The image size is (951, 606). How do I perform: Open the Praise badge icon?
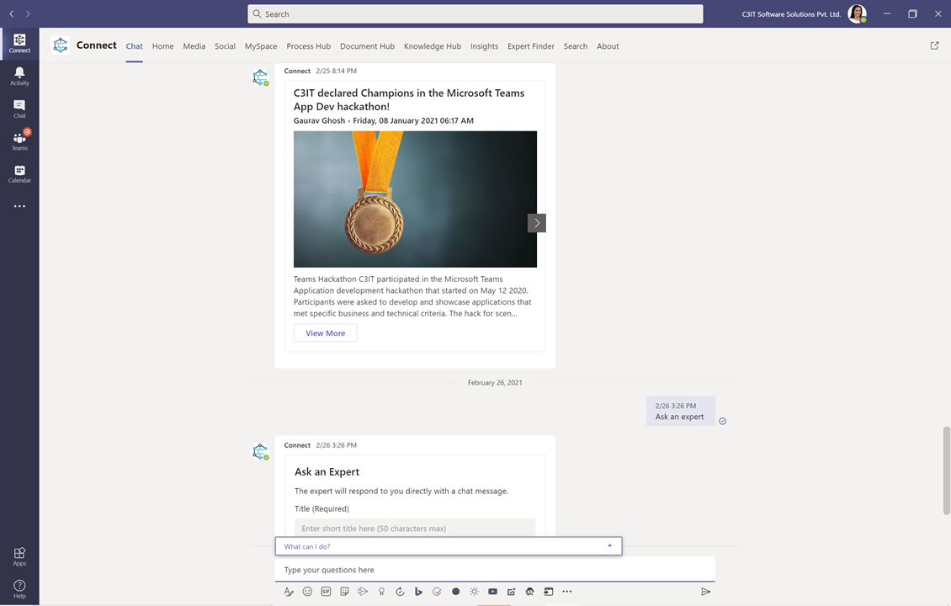tap(381, 592)
